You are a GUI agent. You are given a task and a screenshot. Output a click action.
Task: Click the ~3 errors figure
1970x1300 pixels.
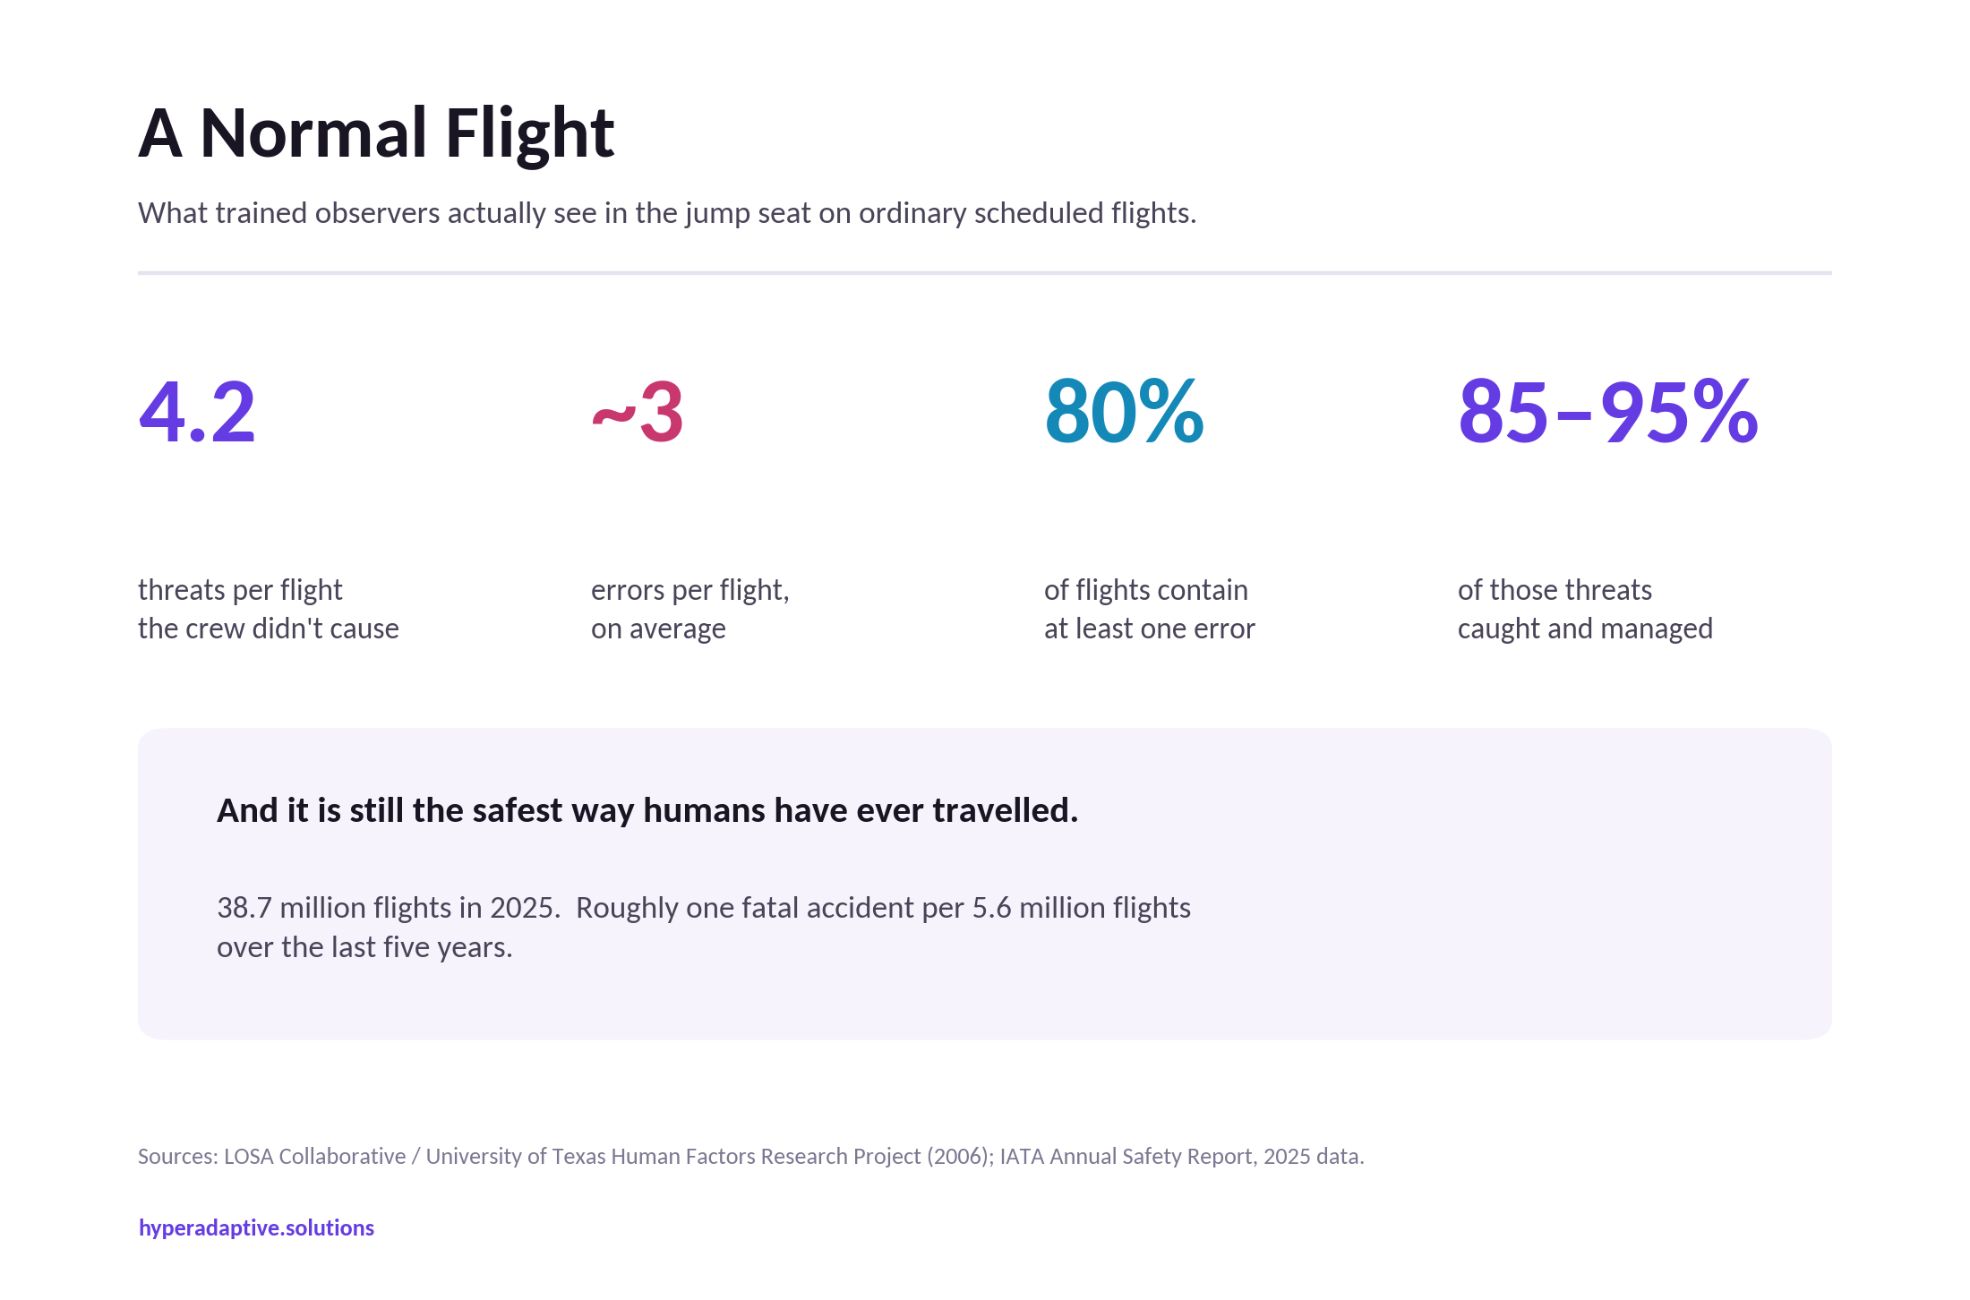[x=638, y=412]
